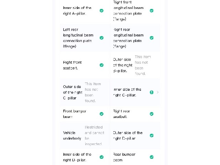
Task: Click the green check beside right A-pillar inner side
Action: click(x=102, y=11)
